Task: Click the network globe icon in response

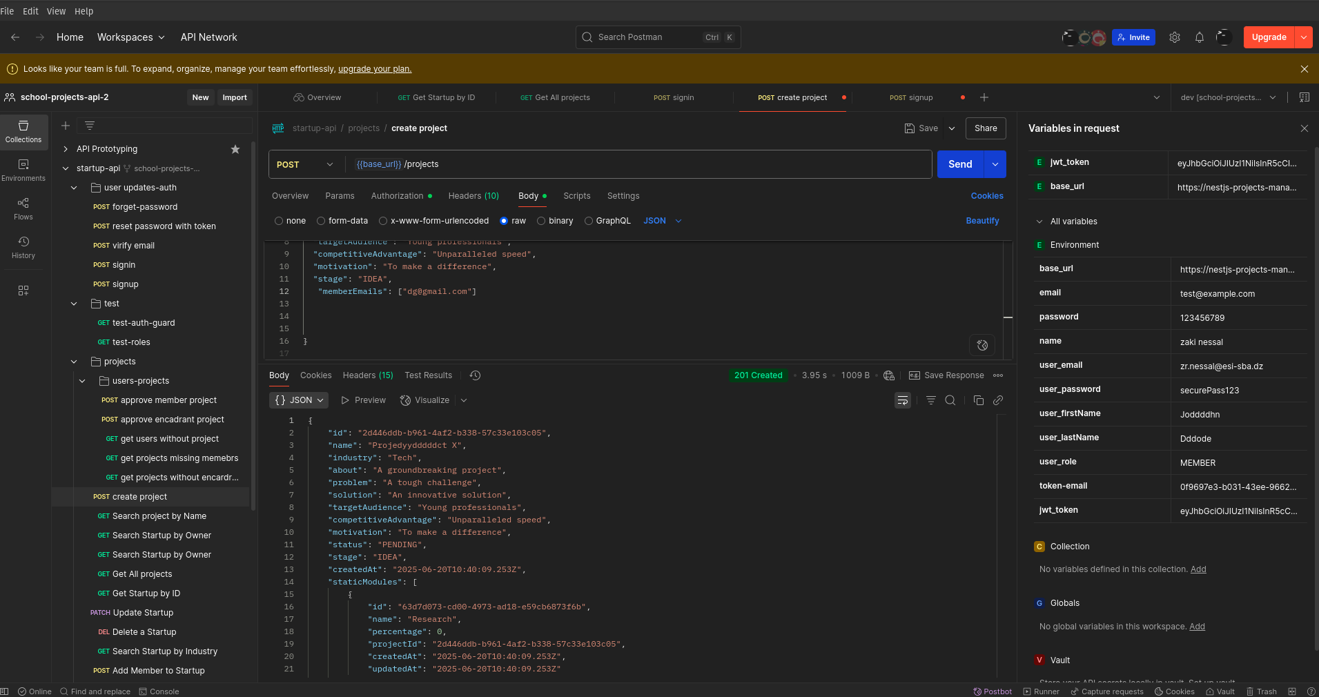Action: point(889,375)
